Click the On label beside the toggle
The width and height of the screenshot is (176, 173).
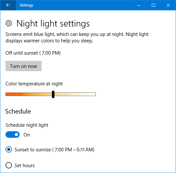[27, 135]
